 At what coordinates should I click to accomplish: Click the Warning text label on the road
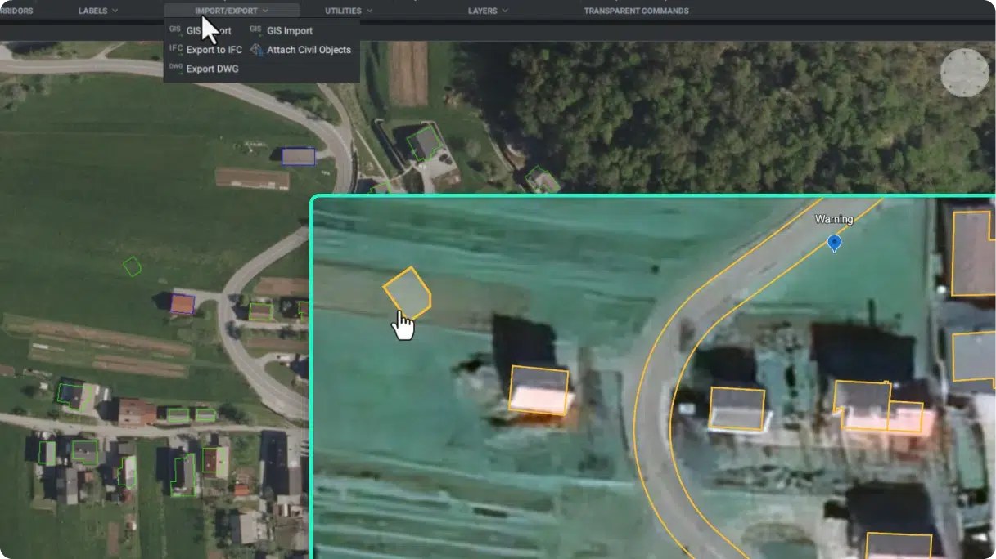[x=834, y=219]
